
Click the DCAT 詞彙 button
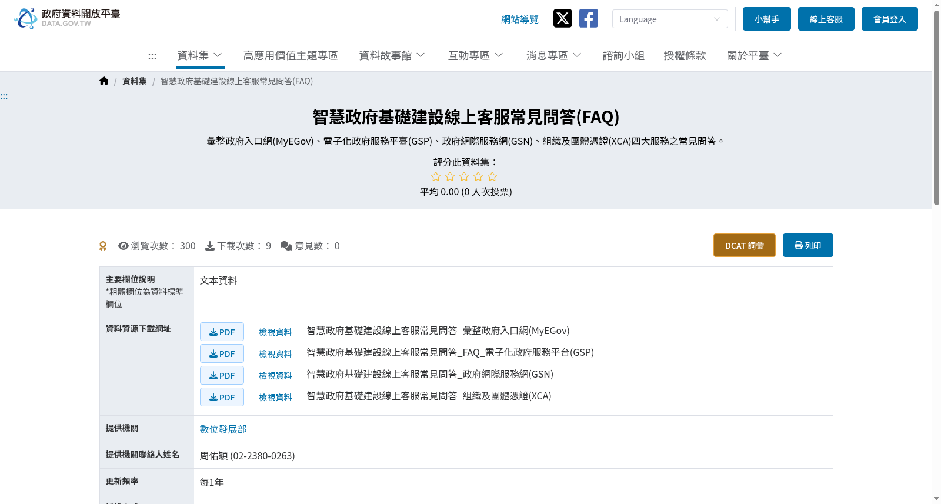click(745, 245)
